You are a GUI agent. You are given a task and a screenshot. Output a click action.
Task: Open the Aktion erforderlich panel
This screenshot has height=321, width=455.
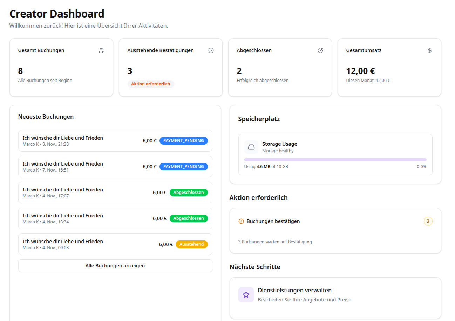point(259,197)
